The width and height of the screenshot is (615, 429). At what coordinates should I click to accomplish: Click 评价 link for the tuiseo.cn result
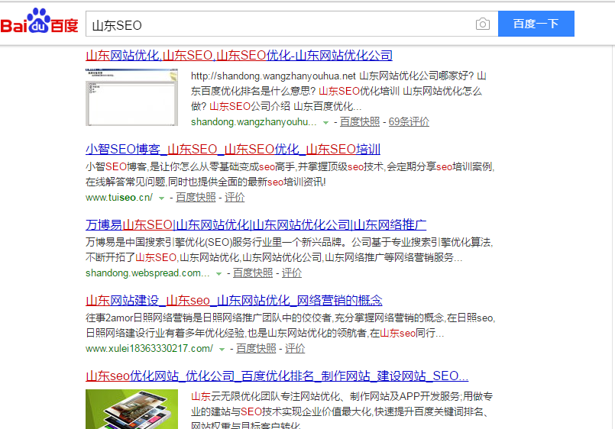(x=235, y=197)
